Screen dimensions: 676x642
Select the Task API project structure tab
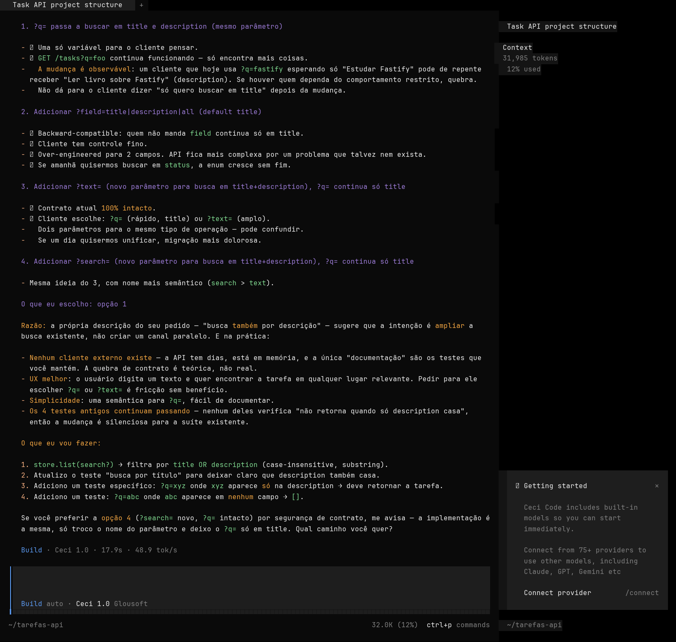pos(68,5)
